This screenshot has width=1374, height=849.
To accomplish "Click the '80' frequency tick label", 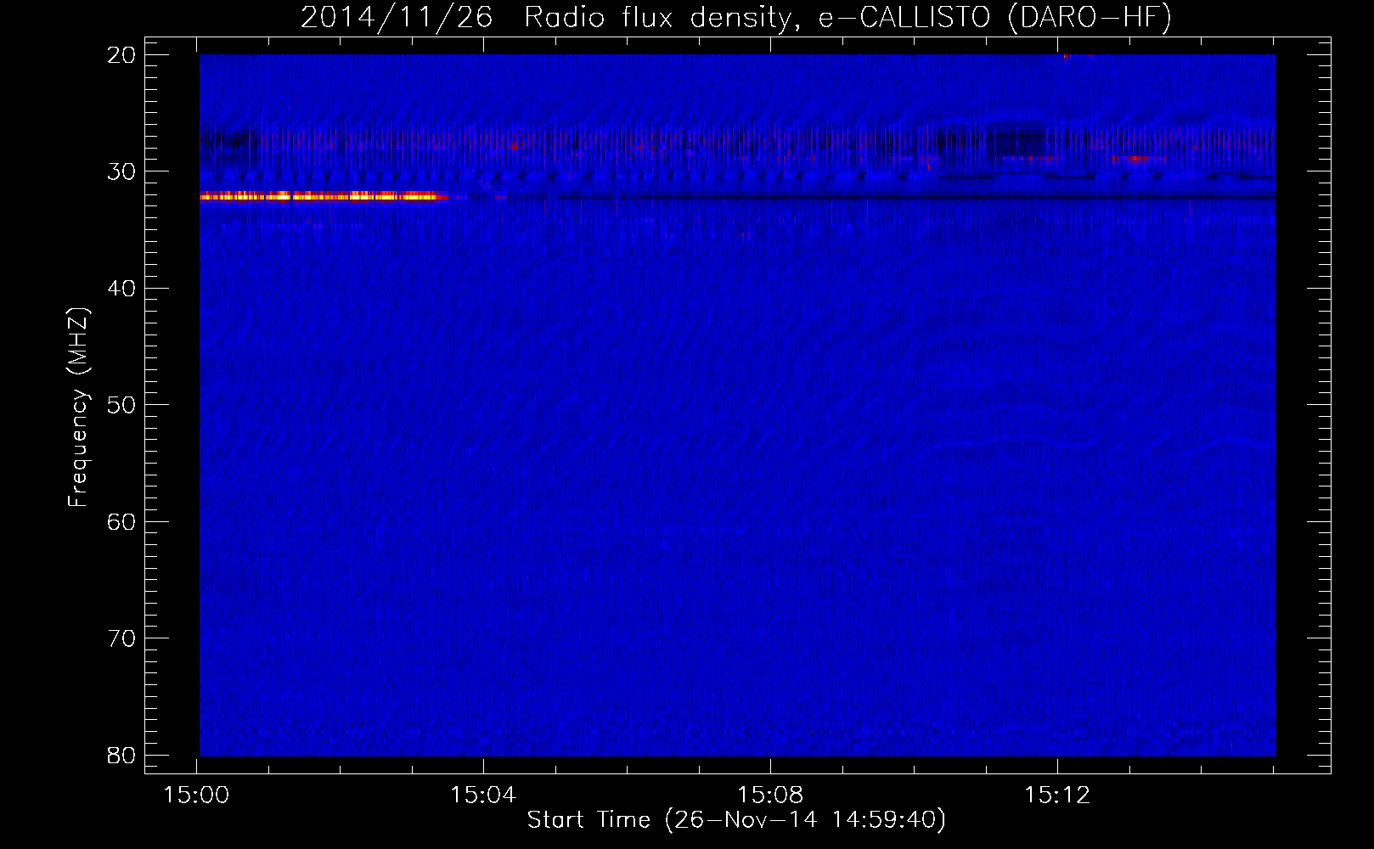I will [121, 755].
